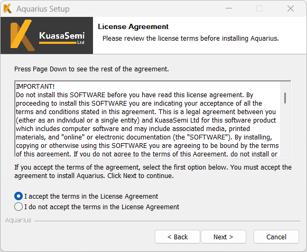
Task: Click the Next > button
Action: click(x=224, y=237)
